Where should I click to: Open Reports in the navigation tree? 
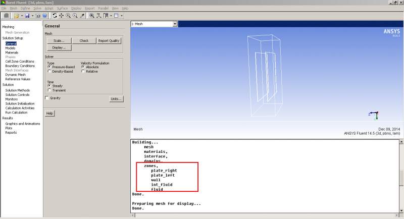click(11, 133)
